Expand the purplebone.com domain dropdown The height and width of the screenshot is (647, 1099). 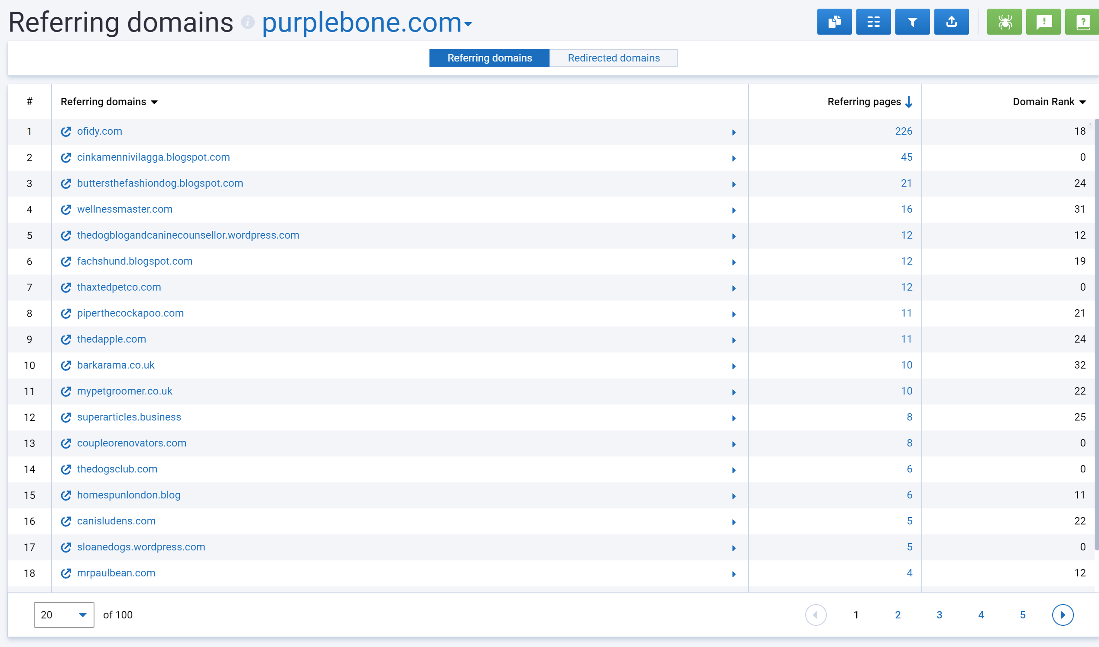468,24
